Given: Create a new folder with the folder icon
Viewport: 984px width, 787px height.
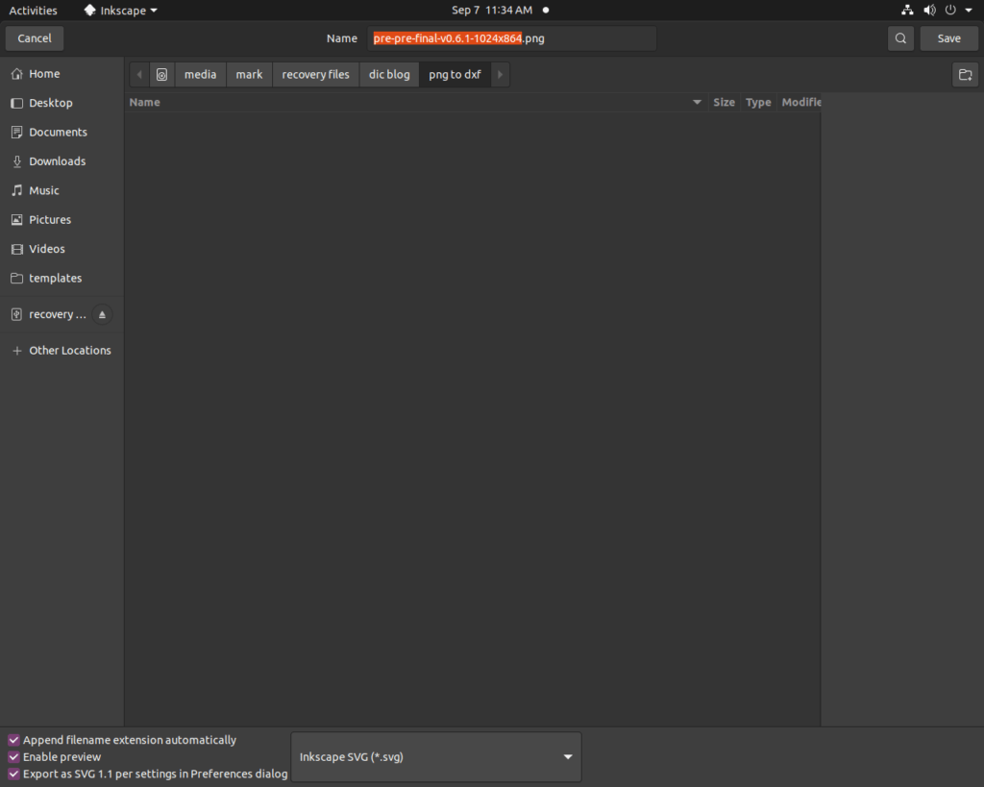Looking at the screenshot, I should (965, 75).
